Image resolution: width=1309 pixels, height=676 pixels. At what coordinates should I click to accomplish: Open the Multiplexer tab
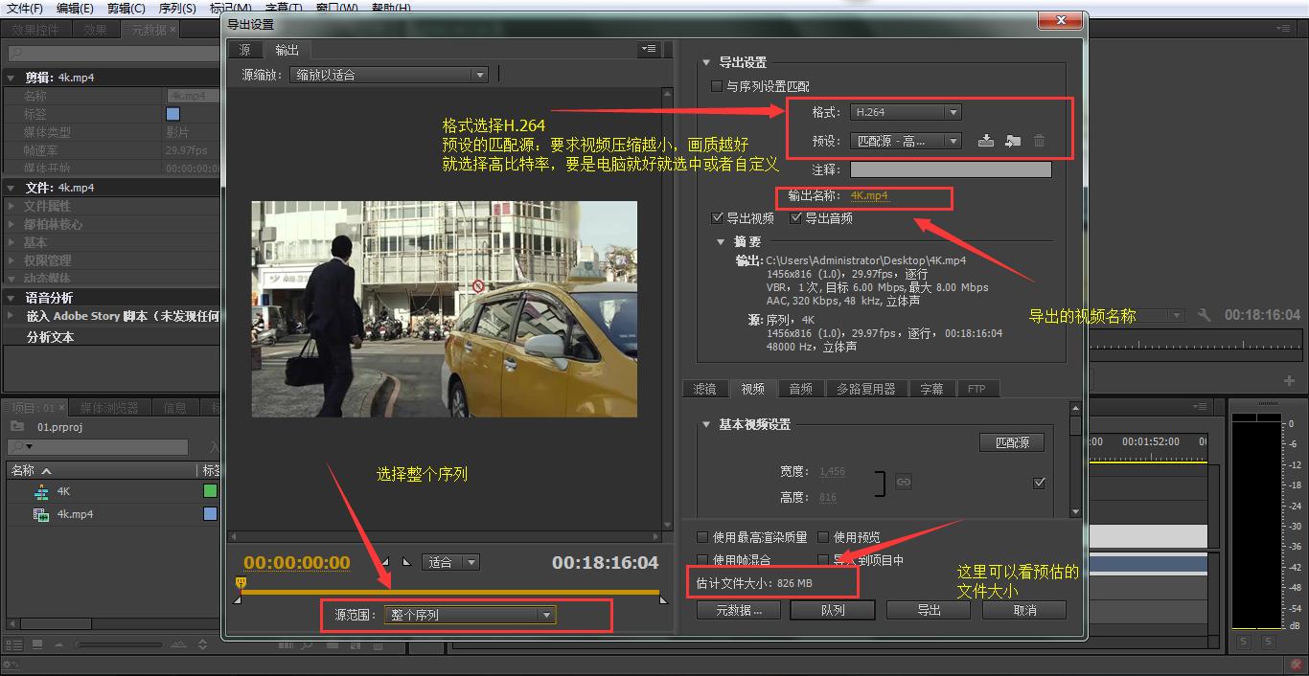[865, 389]
